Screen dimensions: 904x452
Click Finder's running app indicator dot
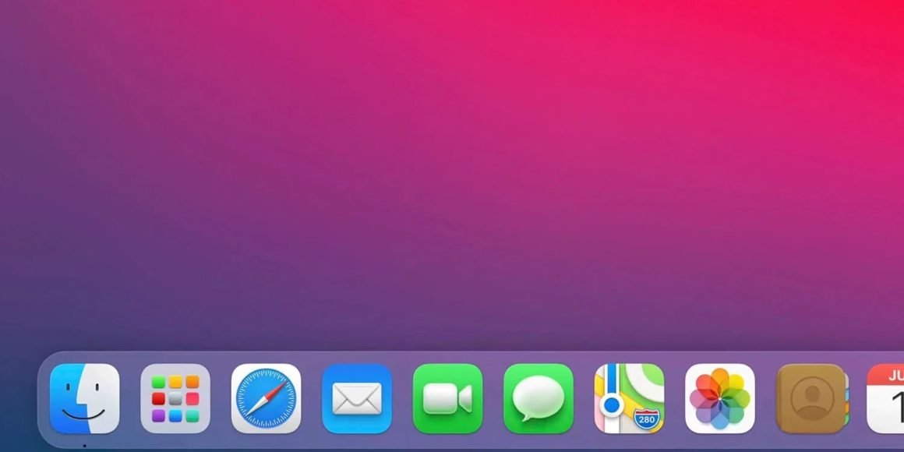(x=84, y=447)
